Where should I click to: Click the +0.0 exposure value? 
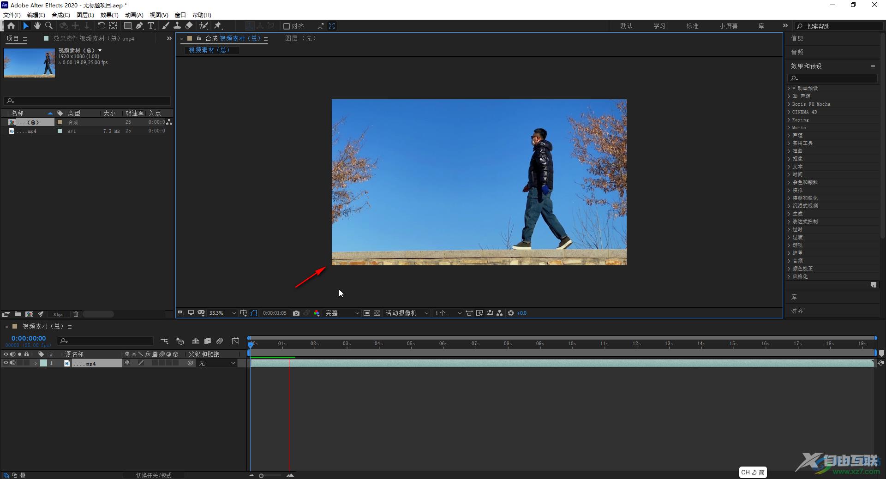(522, 313)
